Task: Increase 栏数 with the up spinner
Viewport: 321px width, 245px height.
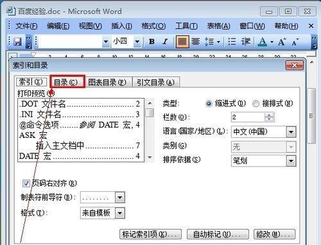Action: click(269, 115)
